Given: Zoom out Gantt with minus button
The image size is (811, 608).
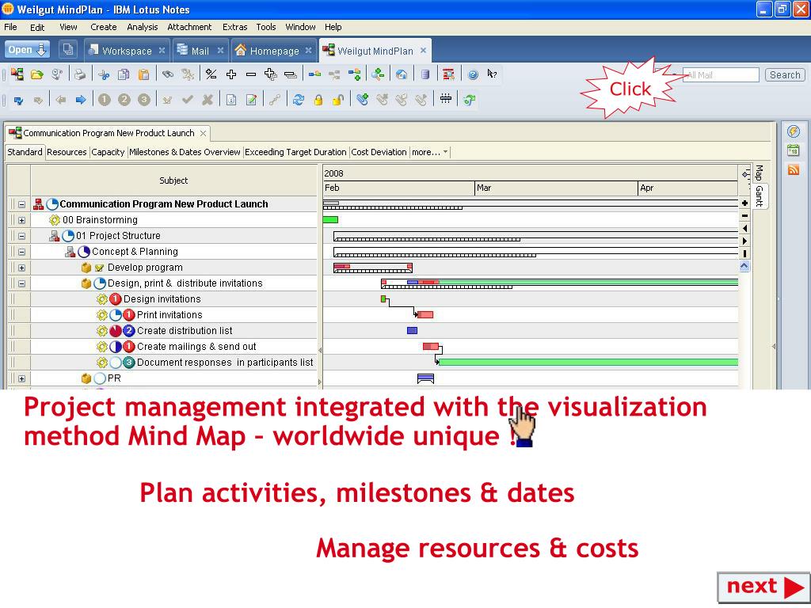Looking at the screenshot, I should [x=744, y=215].
